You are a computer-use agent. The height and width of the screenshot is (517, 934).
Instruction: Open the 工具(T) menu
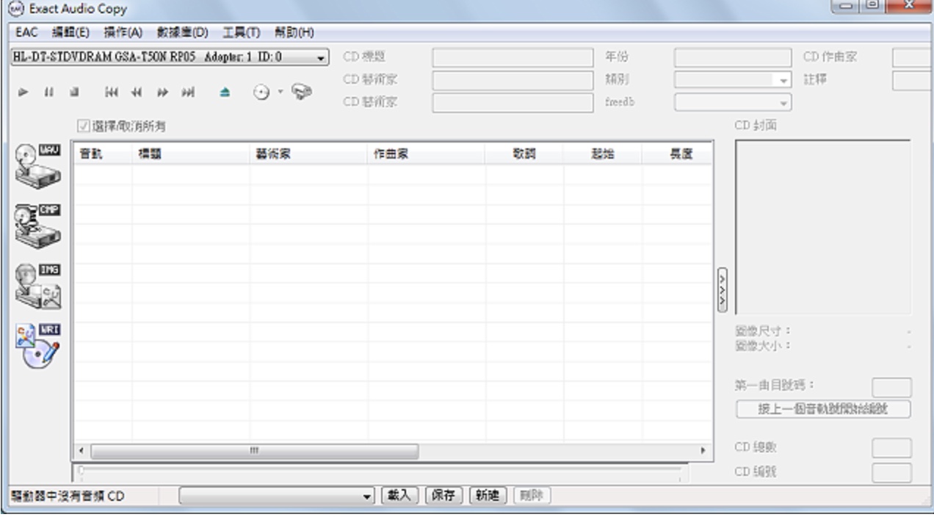coord(242,32)
